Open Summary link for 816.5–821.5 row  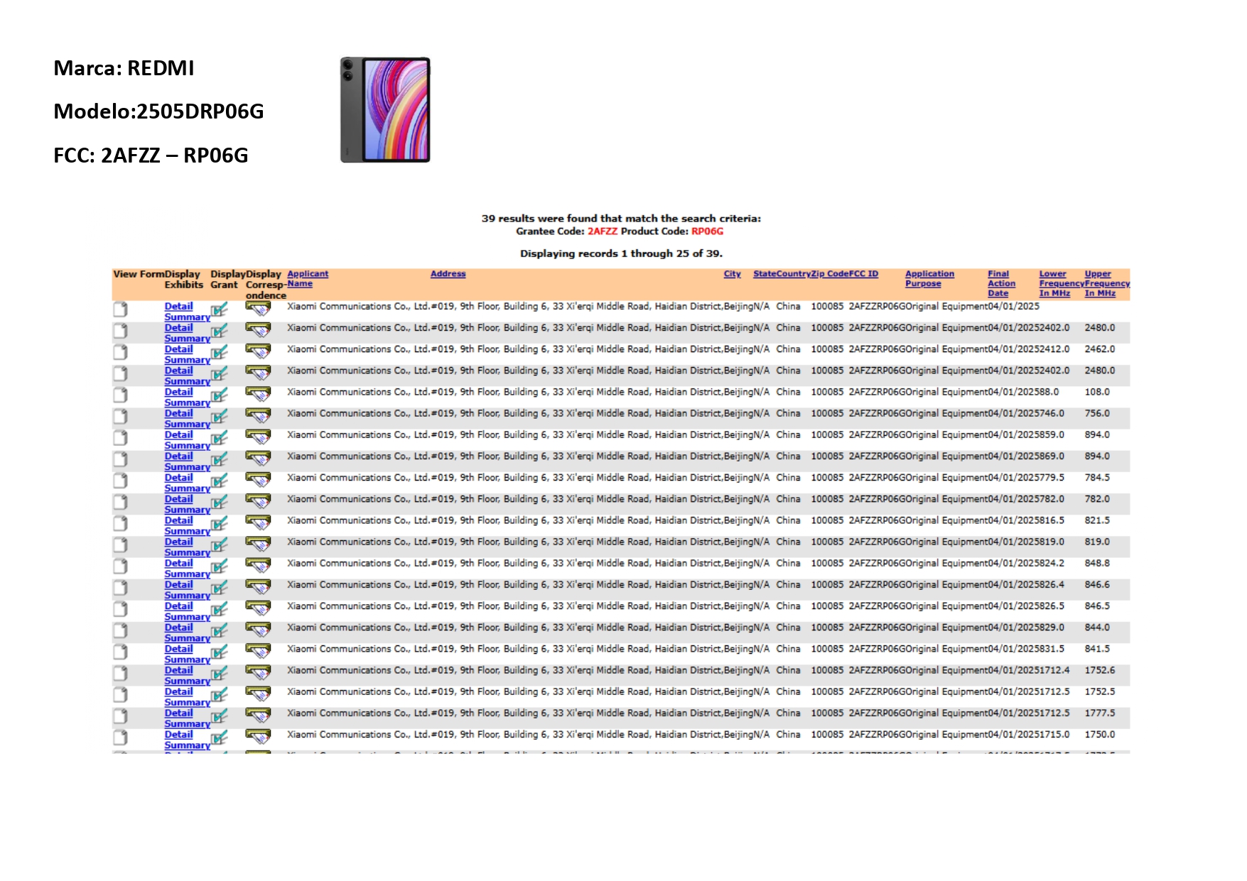point(188,531)
